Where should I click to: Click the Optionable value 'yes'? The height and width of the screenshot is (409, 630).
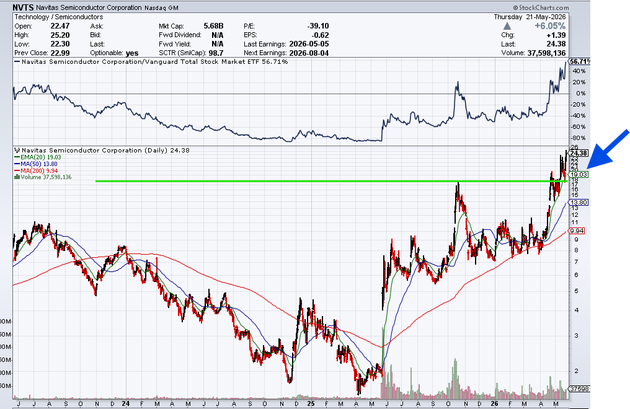point(132,53)
